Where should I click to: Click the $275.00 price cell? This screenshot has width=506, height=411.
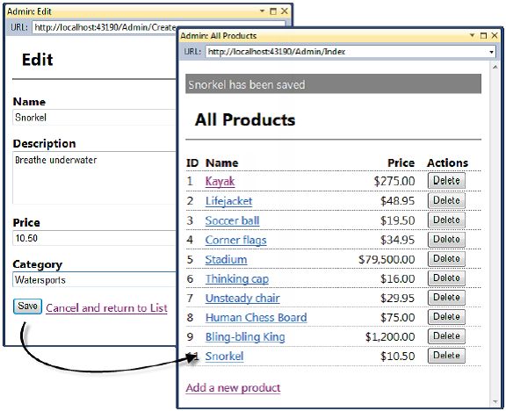(x=394, y=181)
